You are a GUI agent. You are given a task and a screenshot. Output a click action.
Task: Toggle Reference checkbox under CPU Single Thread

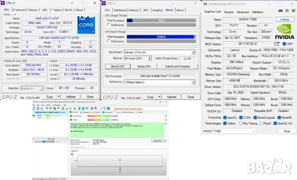click(109, 25)
